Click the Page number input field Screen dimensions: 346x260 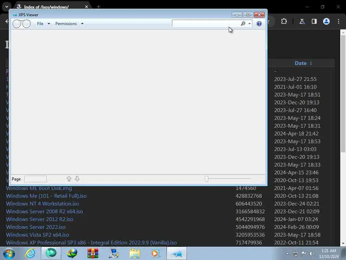(35, 179)
